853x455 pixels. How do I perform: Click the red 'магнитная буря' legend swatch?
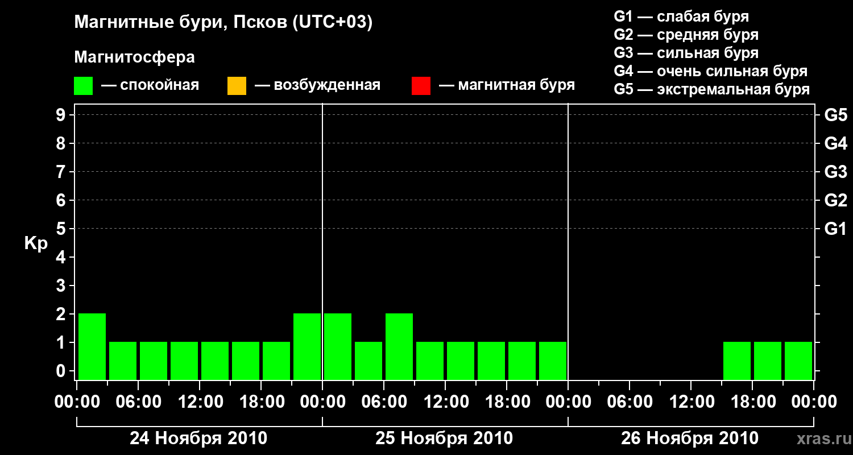(x=421, y=86)
